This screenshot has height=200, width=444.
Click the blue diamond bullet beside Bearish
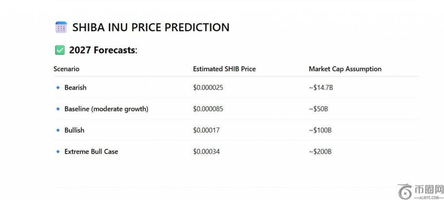tap(58, 88)
